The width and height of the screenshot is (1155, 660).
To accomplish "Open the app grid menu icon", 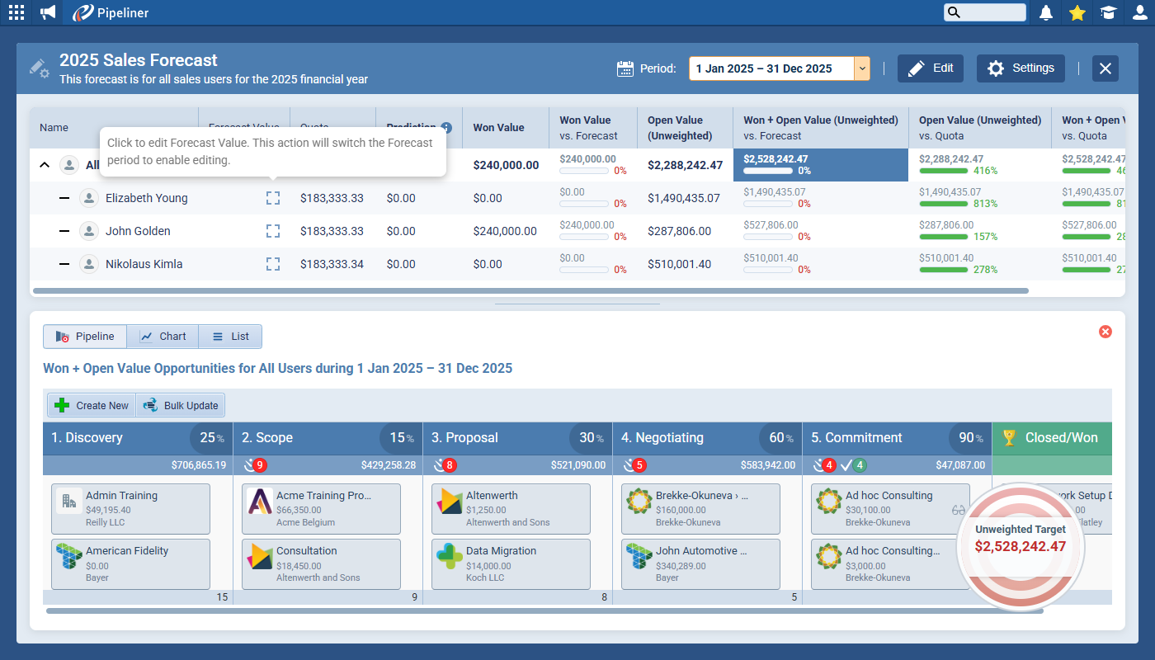I will pos(16,12).
